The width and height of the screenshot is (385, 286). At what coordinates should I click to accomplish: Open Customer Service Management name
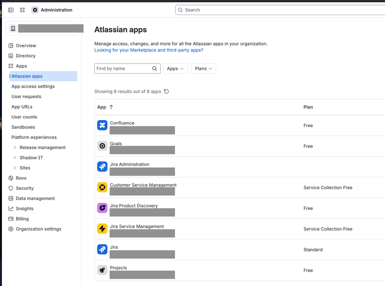[x=143, y=185]
